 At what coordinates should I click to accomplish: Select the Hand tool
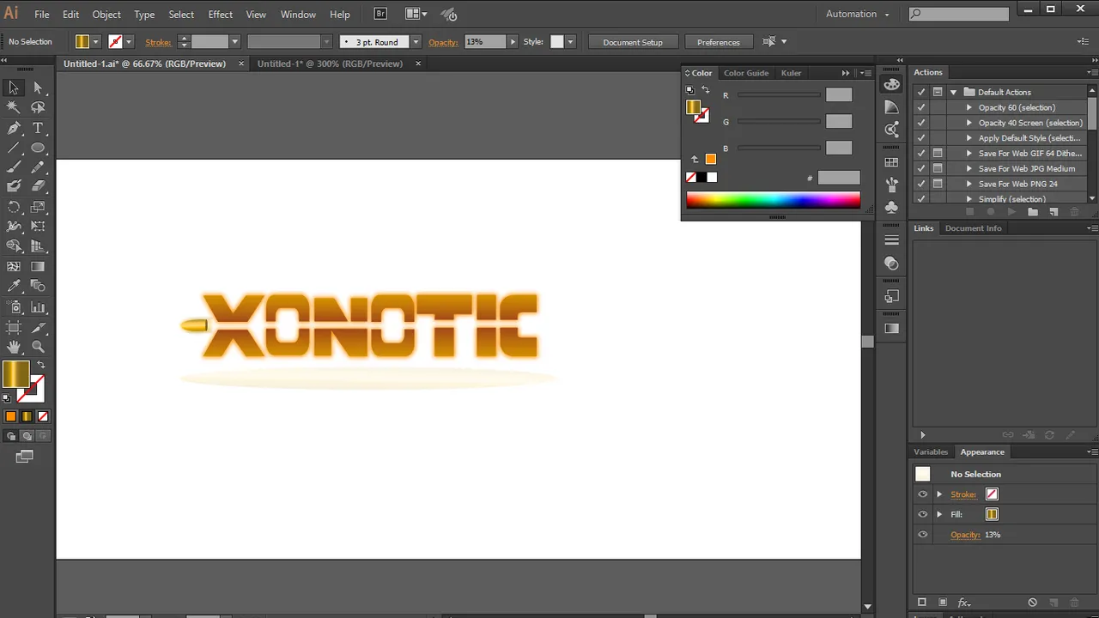pos(14,347)
